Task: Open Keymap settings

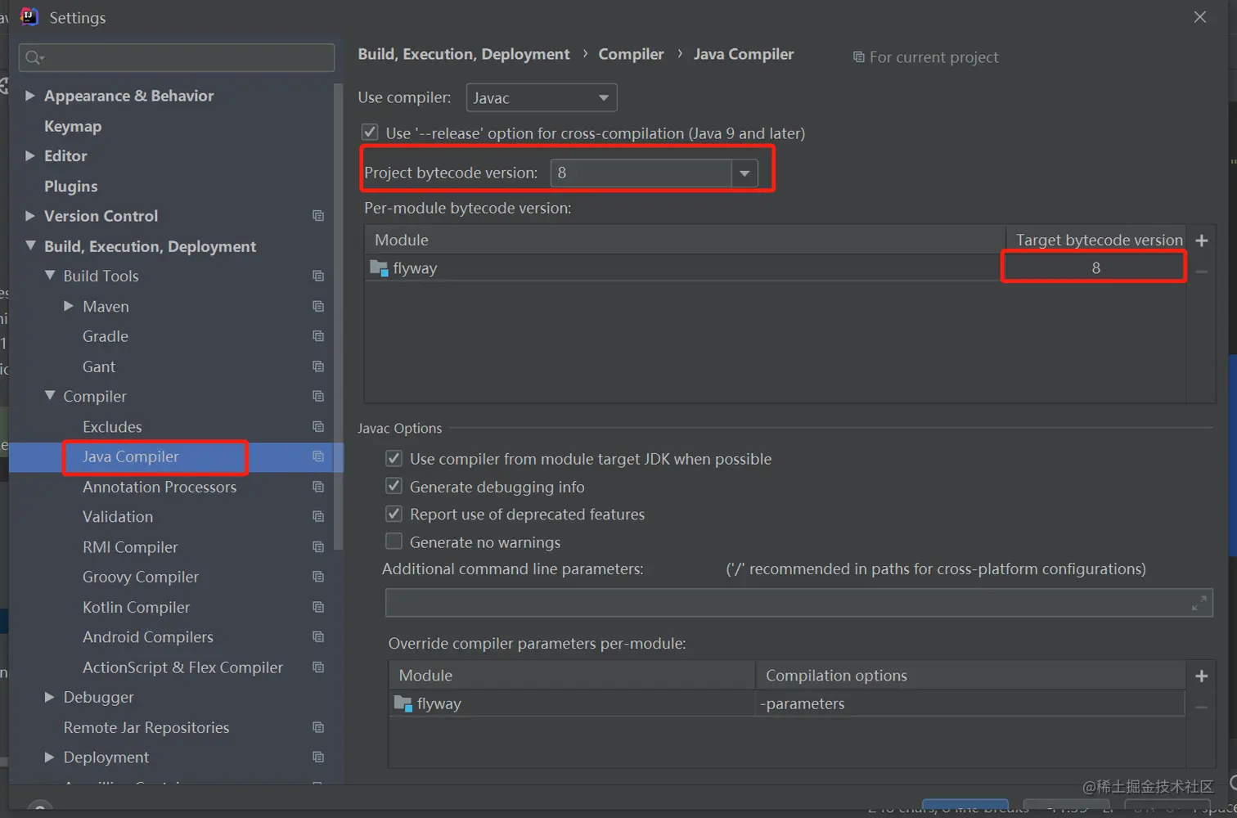Action: pos(73,126)
